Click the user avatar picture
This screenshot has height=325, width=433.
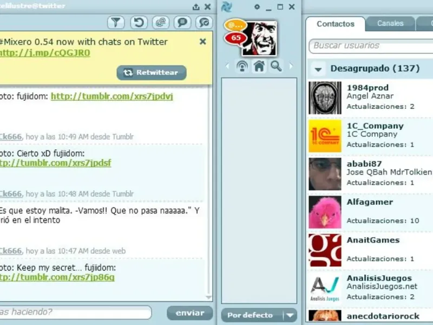(x=260, y=38)
